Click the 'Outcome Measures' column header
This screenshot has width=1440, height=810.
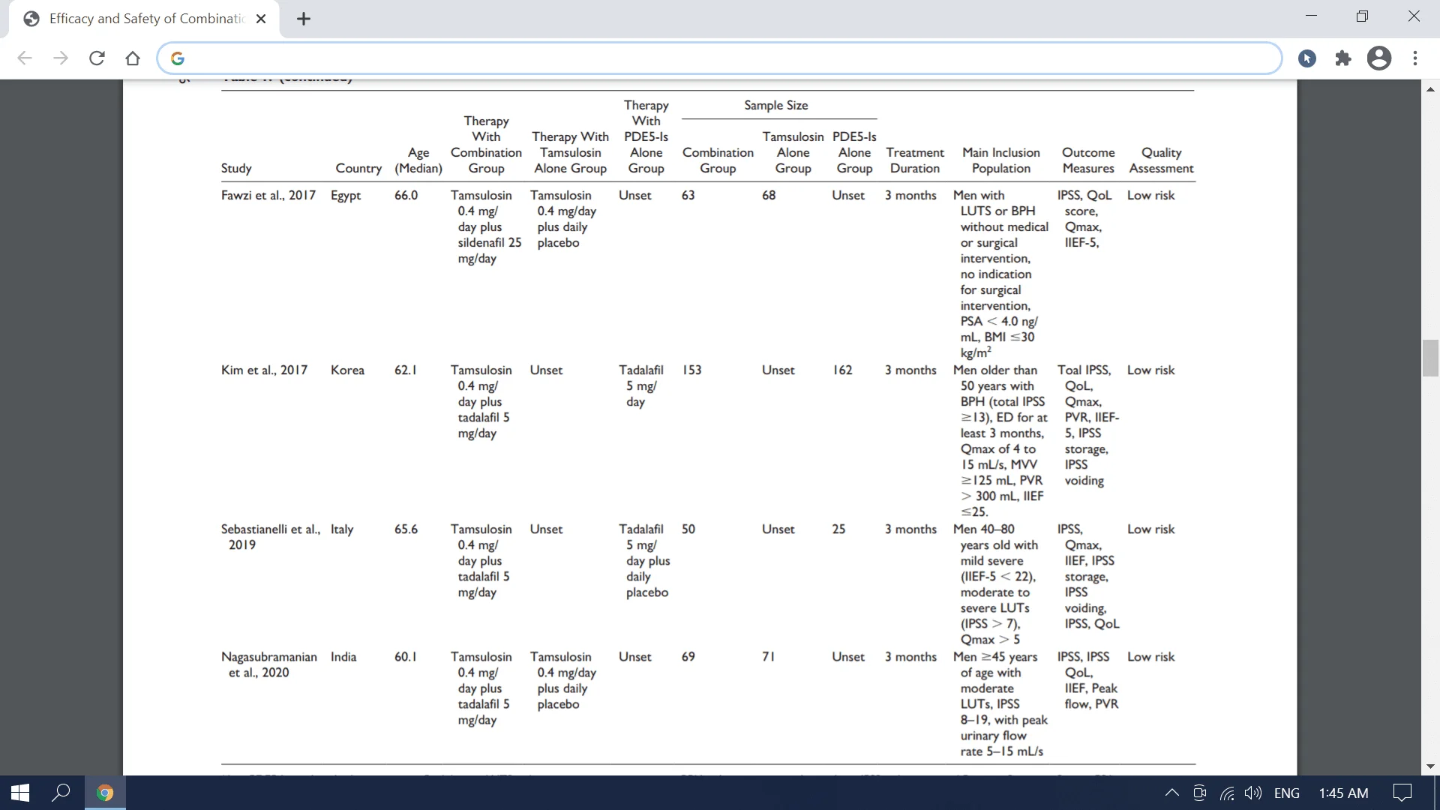(x=1088, y=160)
